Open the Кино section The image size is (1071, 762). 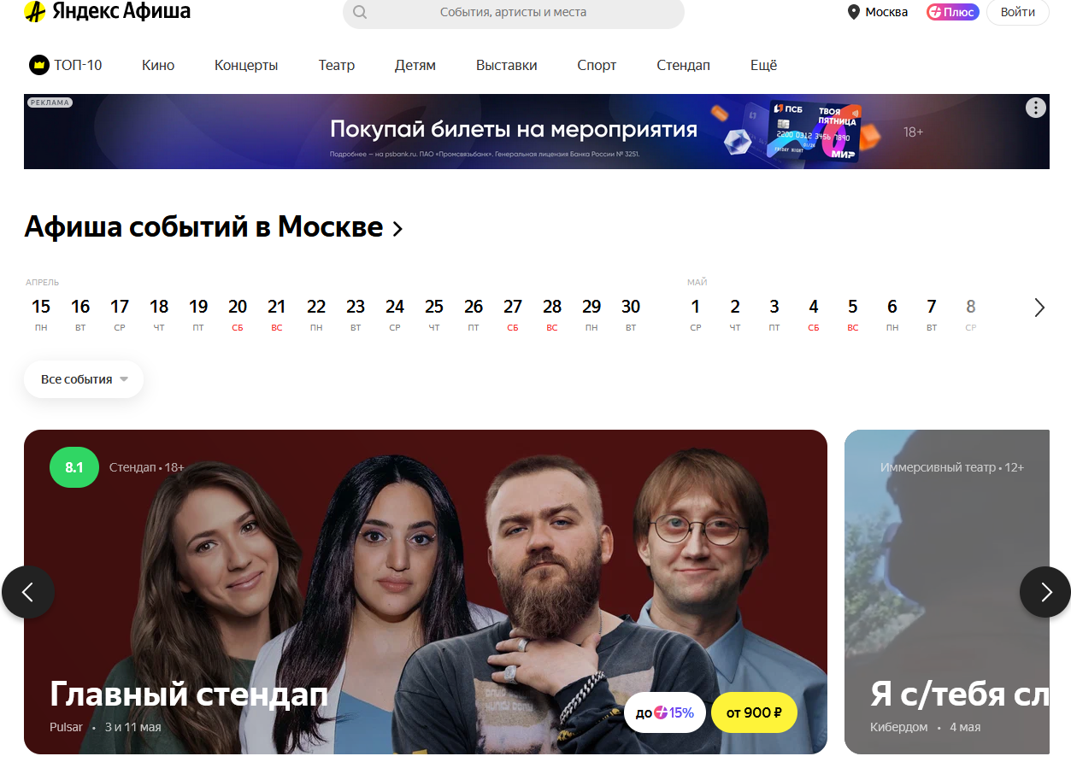(158, 65)
